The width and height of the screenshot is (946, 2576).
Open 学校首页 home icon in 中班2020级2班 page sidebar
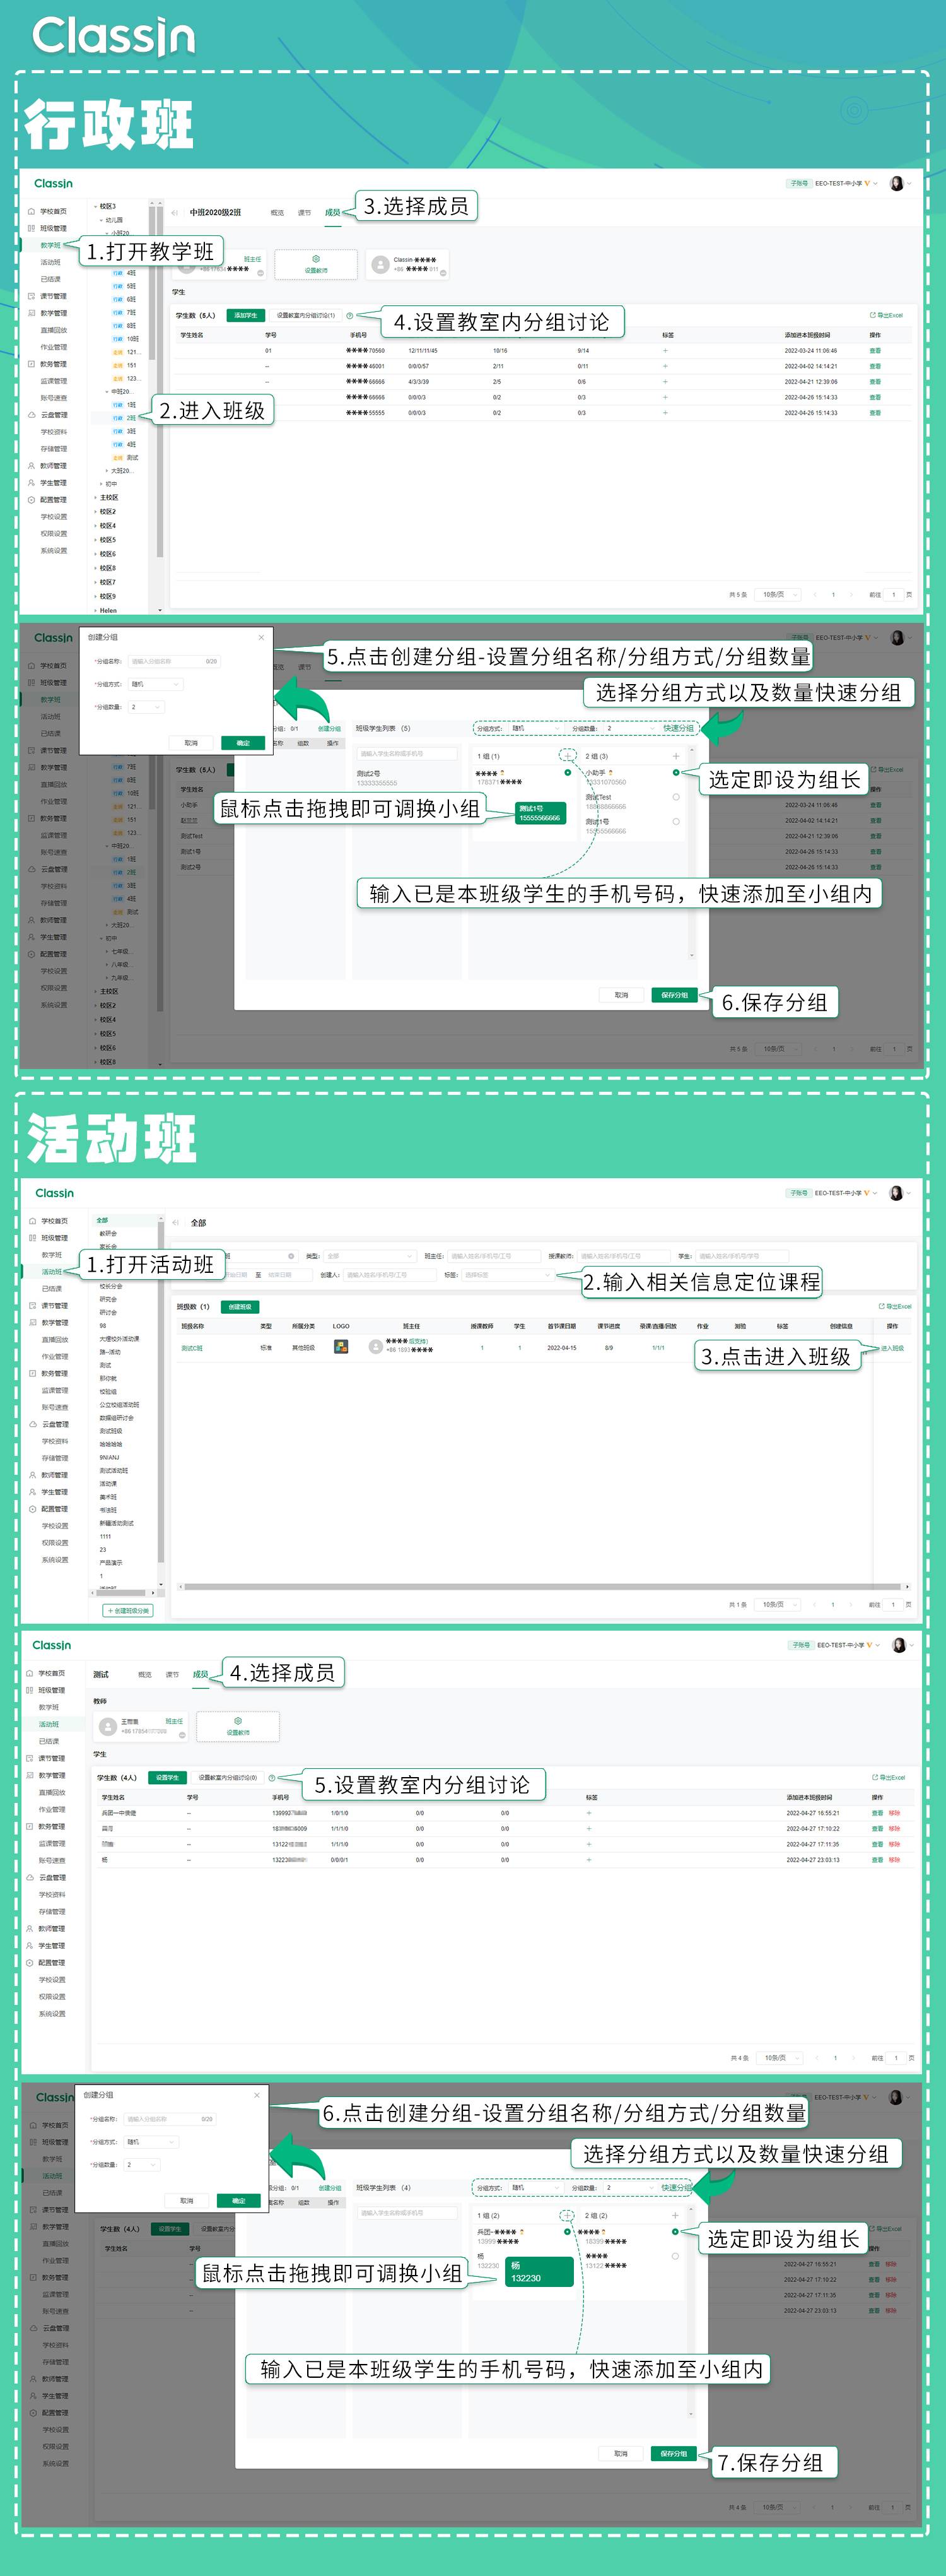31,212
